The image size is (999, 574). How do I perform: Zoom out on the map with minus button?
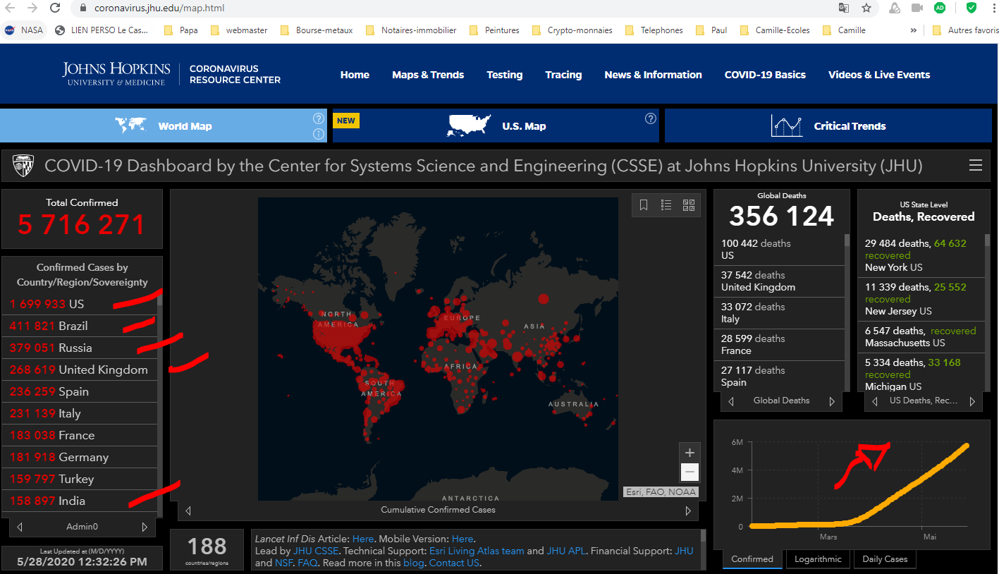(690, 472)
